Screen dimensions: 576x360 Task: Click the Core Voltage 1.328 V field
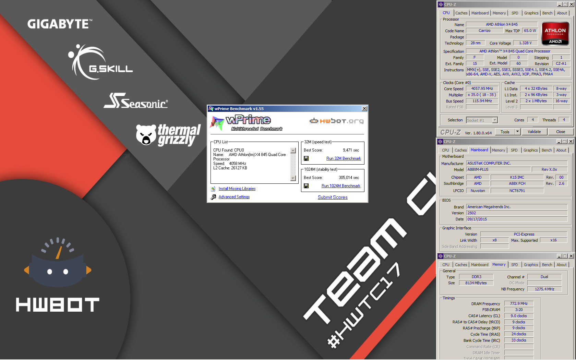click(x=525, y=43)
